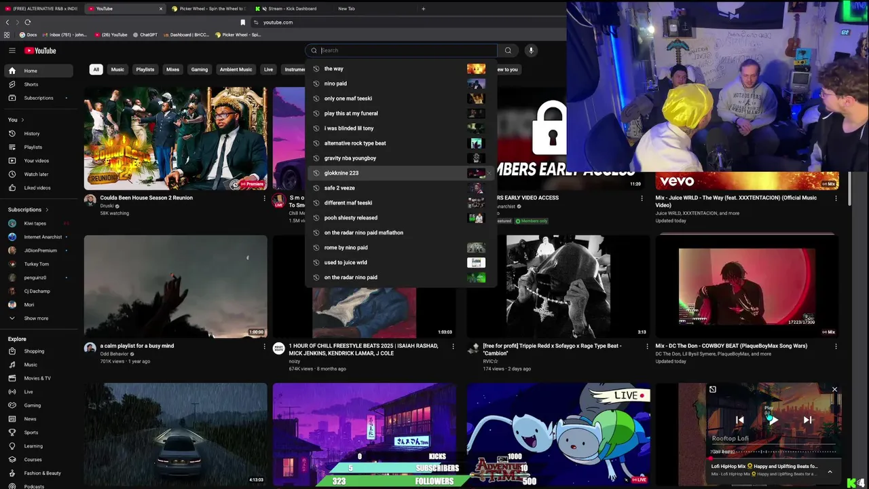
Task: Click the search magnifier button
Action: click(508, 50)
